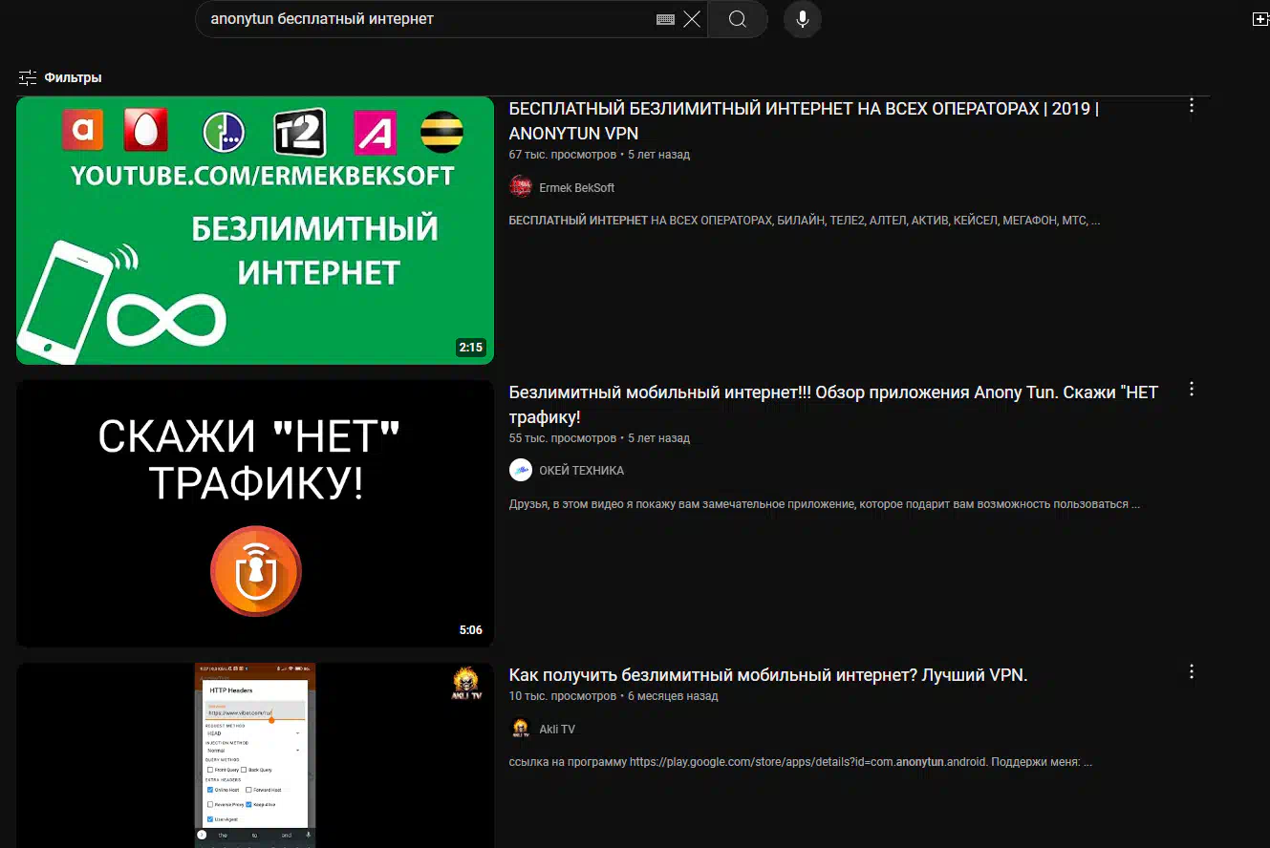Click the 2:15 duration badge
The image size is (1270, 848).
tap(471, 348)
